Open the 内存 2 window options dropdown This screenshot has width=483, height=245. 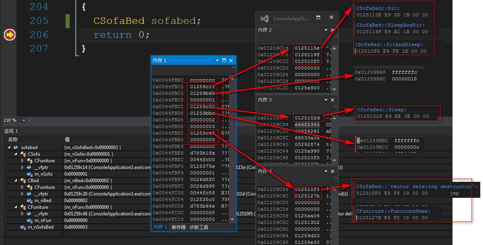(x=326, y=30)
